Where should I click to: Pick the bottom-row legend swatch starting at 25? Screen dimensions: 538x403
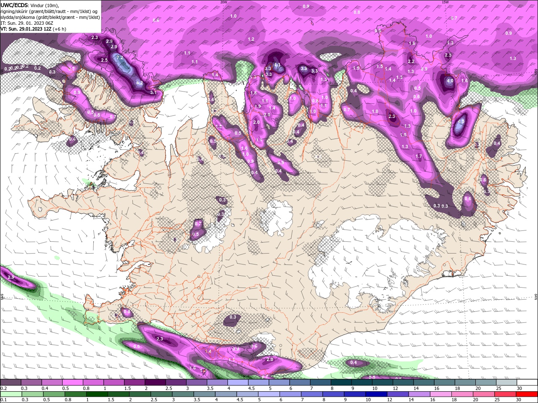(505, 394)
